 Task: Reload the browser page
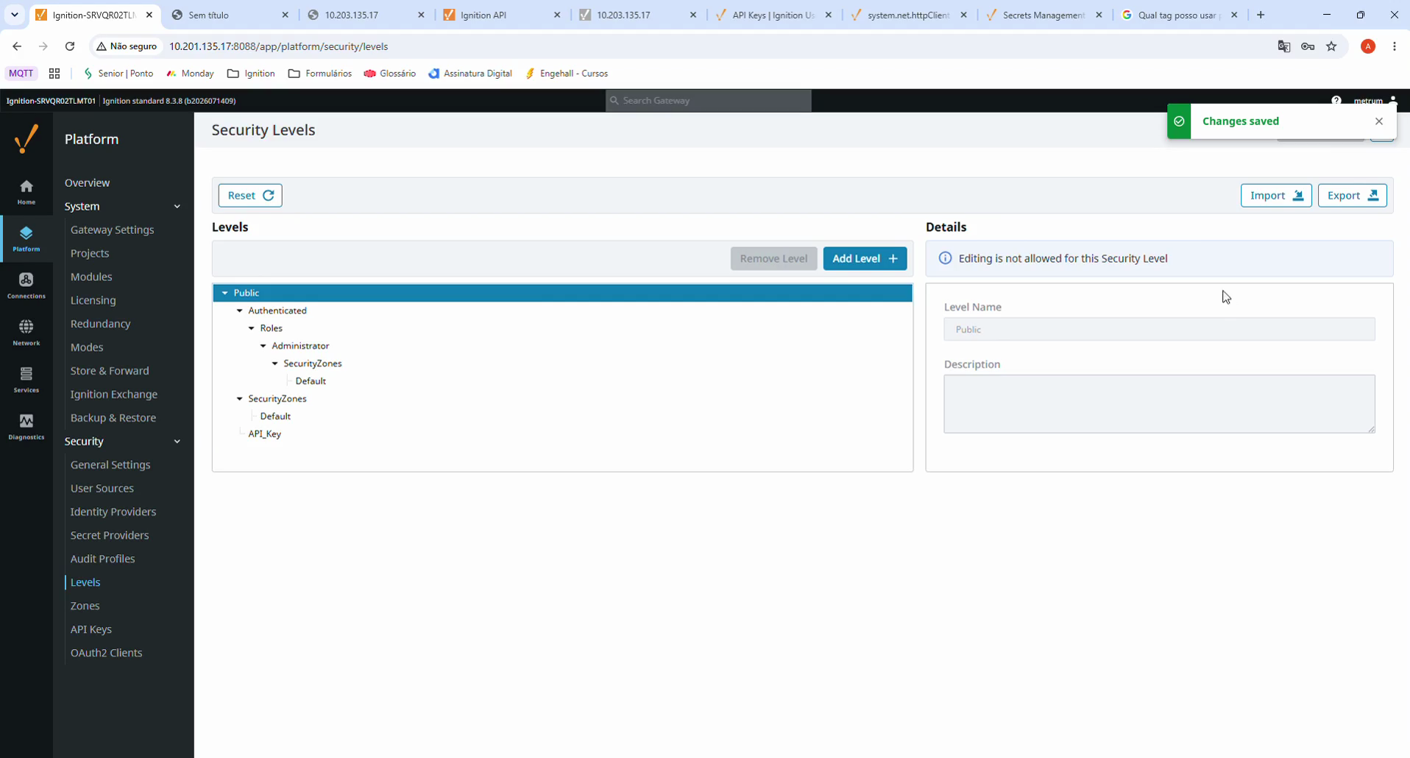click(70, 46)
